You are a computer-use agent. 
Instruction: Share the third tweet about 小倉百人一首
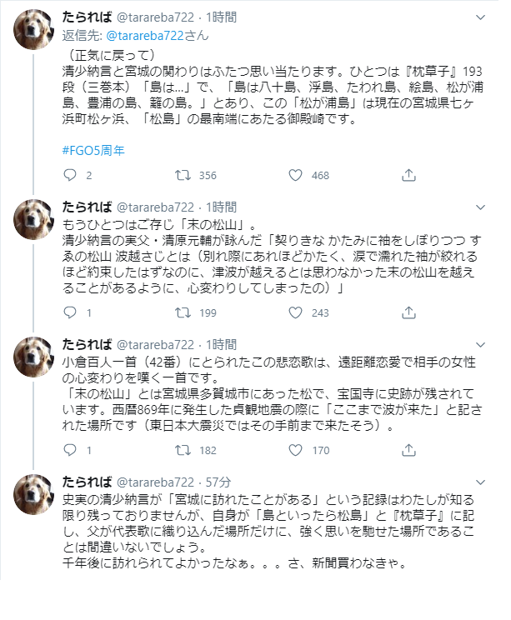point(408,451)
